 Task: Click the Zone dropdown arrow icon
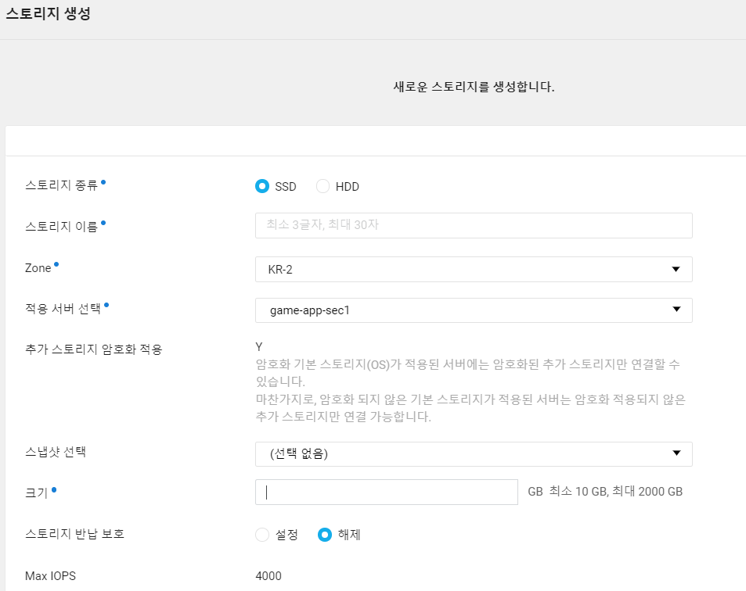[678, 269]
